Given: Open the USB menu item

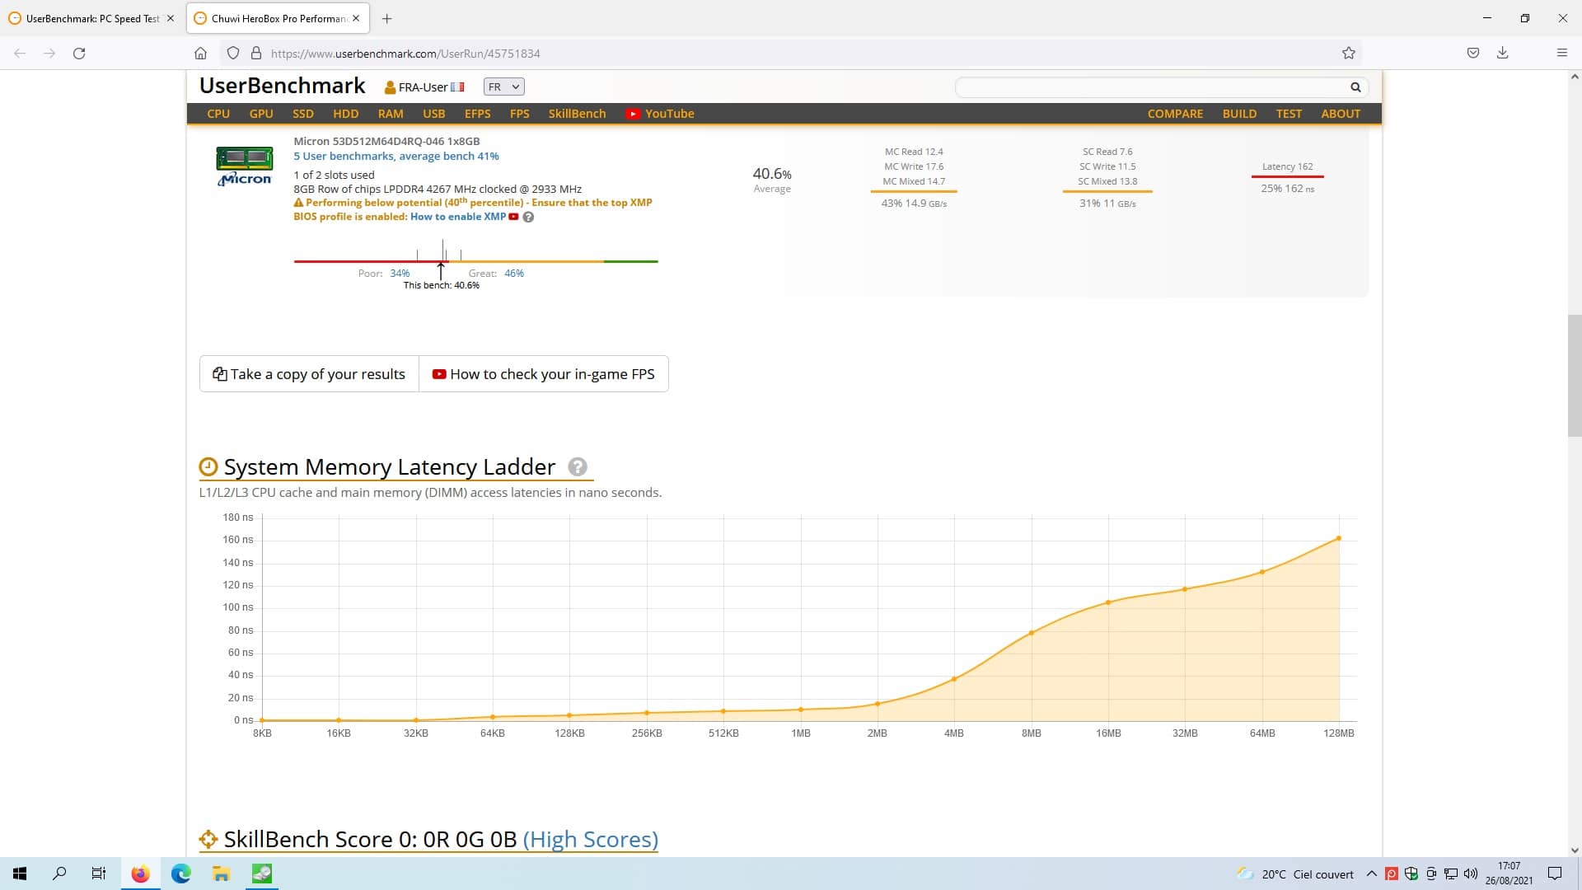Looking at the screenshot, I should tap(434, 114).
